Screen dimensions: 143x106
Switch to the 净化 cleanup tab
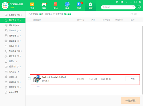point(67,6)
